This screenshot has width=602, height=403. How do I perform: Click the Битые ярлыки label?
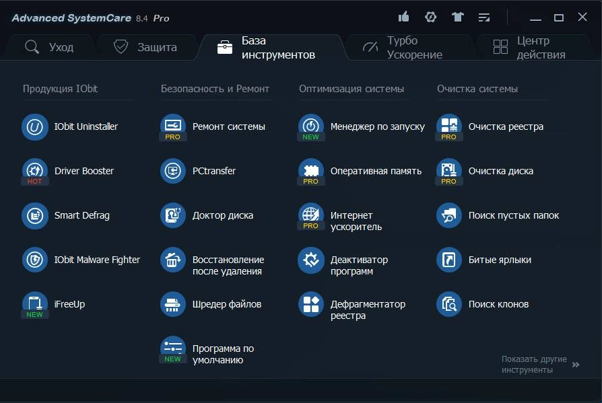tap(500, 260)
